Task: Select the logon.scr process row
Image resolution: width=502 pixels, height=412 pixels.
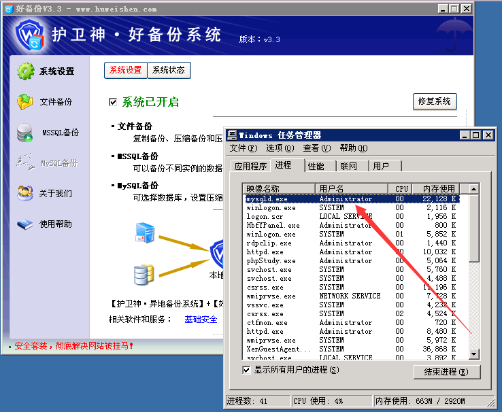Action: (352, 217)
